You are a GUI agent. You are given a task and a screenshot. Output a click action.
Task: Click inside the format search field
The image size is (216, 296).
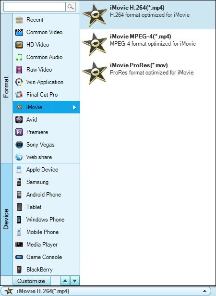tap(35, 7)
